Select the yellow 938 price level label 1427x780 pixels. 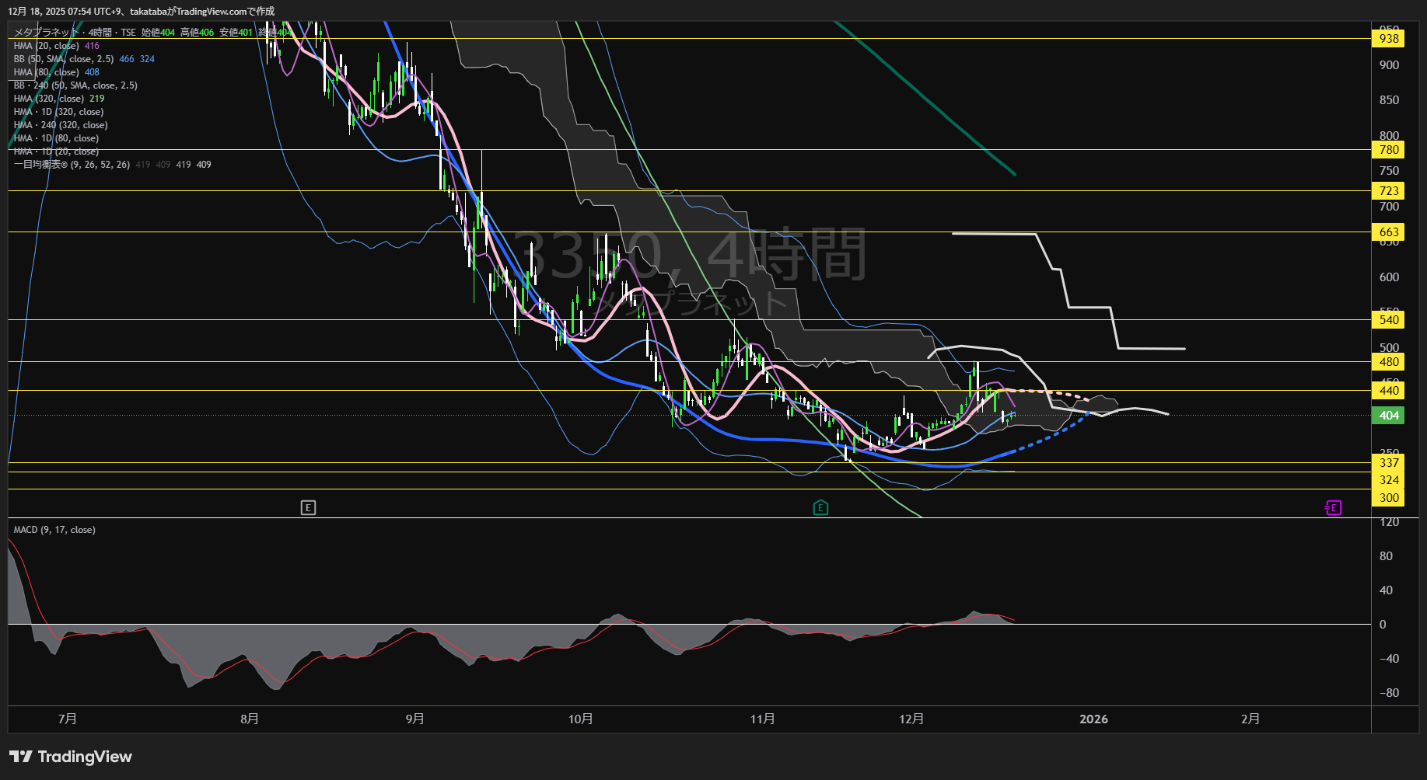click(1389, 39)
